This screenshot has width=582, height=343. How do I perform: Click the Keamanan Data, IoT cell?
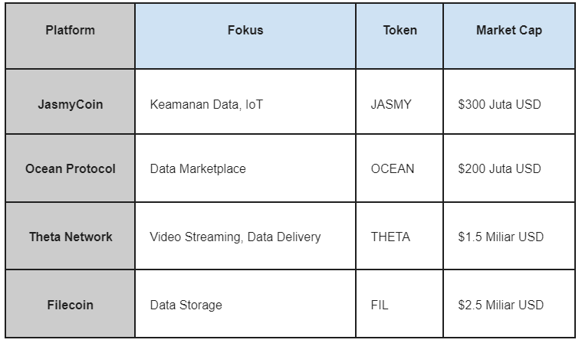tap(245, 102)
